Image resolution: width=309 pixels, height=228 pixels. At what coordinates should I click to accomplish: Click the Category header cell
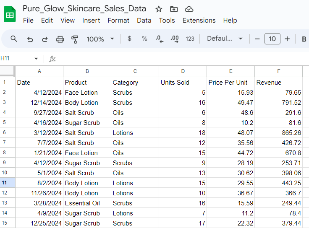(135, 82)
